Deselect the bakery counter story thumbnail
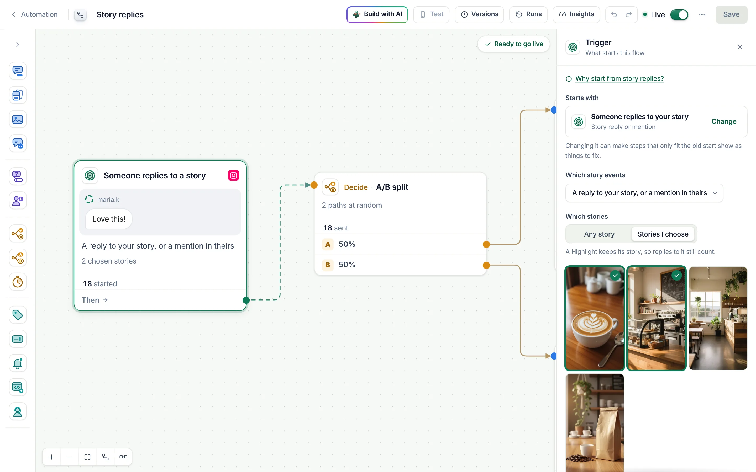 point(656,318)
